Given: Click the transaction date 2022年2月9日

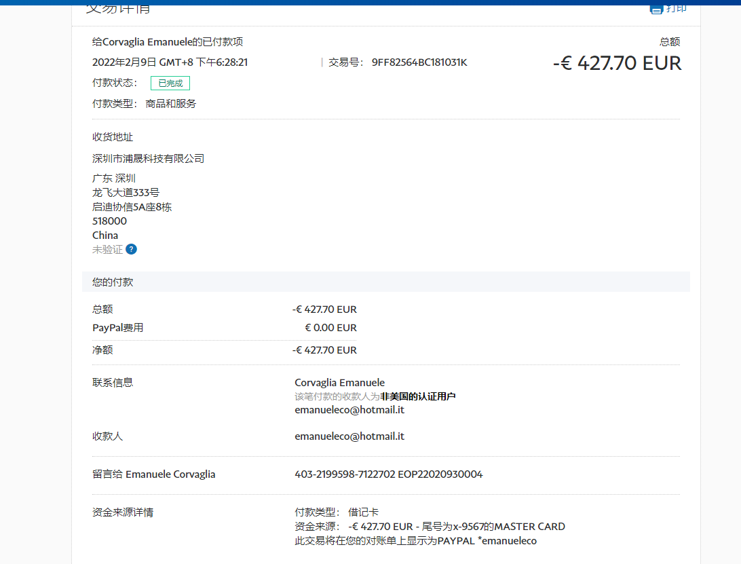Looking at the screenshot, I should [124, 62].
